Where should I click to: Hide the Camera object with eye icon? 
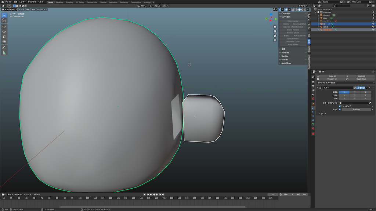tap(373, 15)
